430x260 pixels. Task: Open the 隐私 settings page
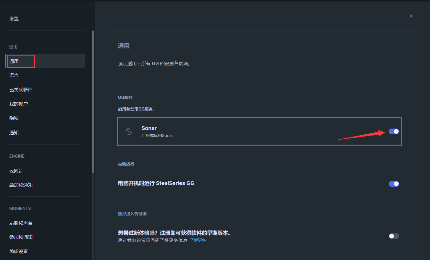pyautogui.click(x=14, y=118)
